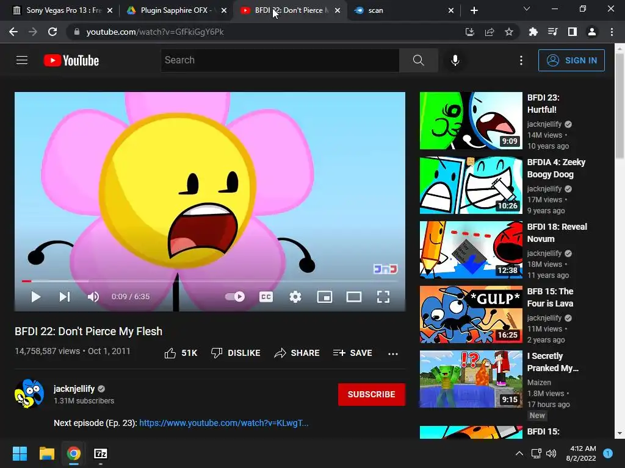Toggle the autoplay switch
The width and height of the screenshot is (625, 468).
(235, 297)
